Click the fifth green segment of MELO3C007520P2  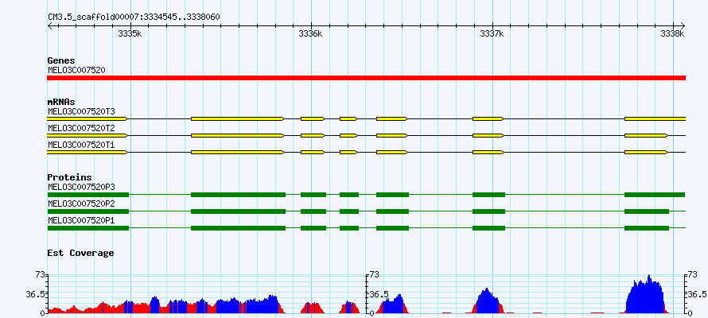pos(392,211)
